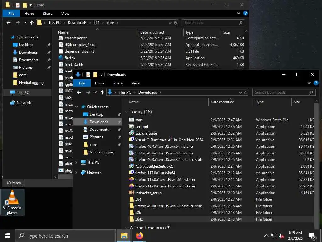Open the VLC media player desktop shortcut

[12, 202]
